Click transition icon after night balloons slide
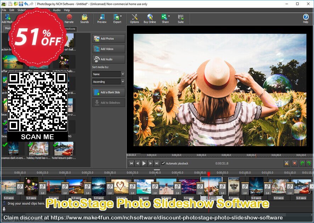 (x=43, y=188)
